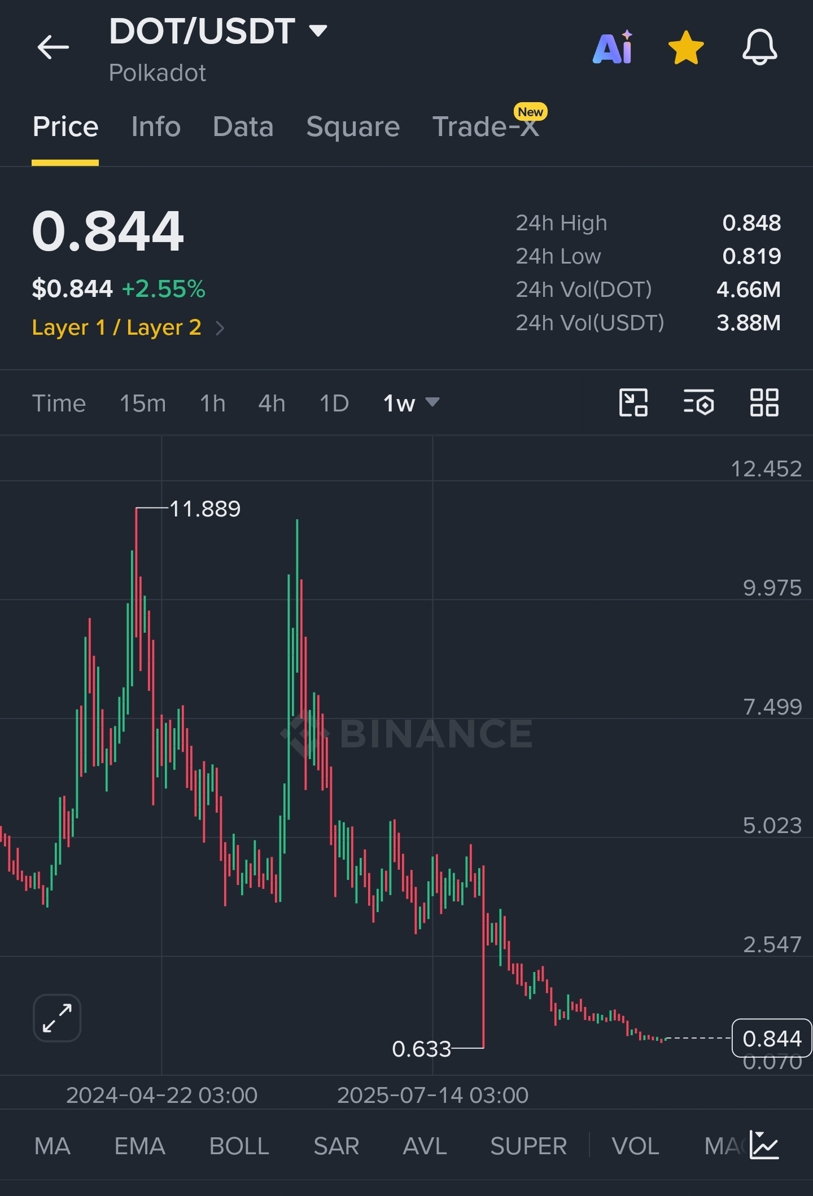The width and height of the screenshot is (813, 1196).
Task: Click the +2.55% change value
Action: pyautogui.click(x=164, y=289)
